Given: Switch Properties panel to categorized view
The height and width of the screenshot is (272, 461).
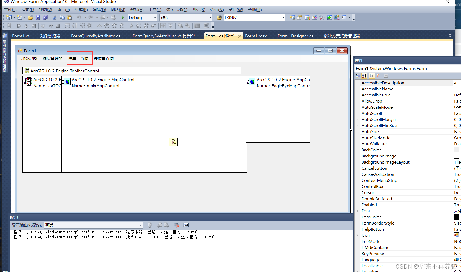Looking at the screenshot, I should (x=358, y=76).
